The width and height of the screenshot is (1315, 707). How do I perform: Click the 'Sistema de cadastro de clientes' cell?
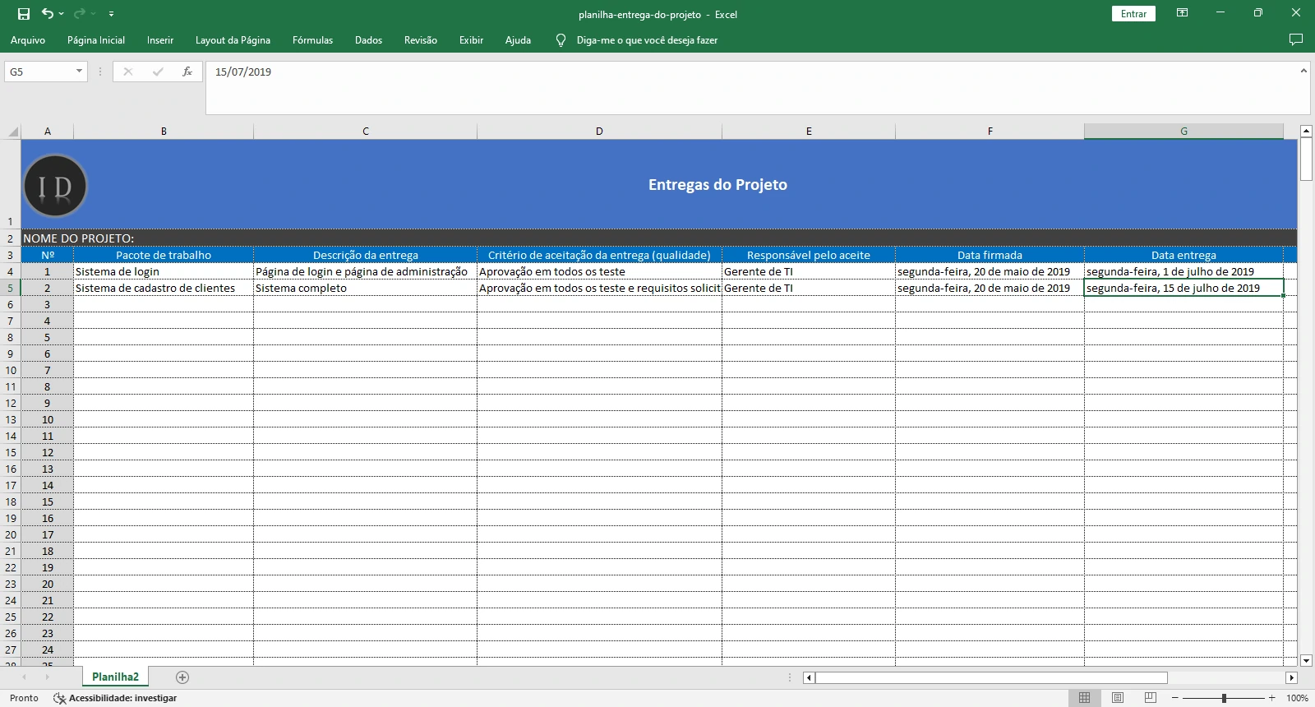[x=164, y=288]
